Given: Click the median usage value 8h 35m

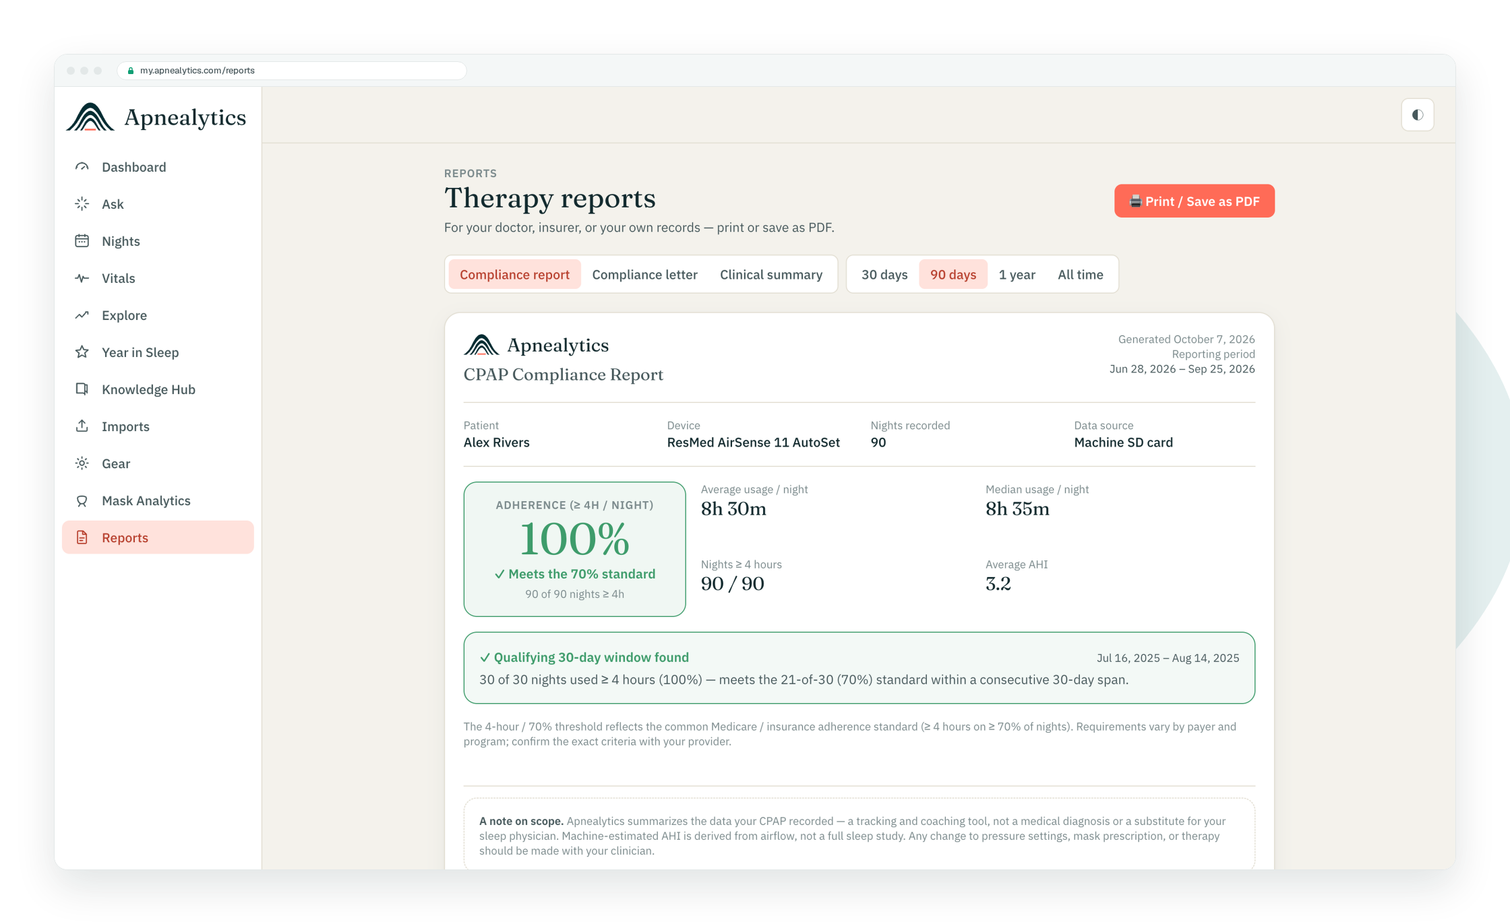Looking at the screenshot, I should pyautogui.click(x=1017, y=509).
